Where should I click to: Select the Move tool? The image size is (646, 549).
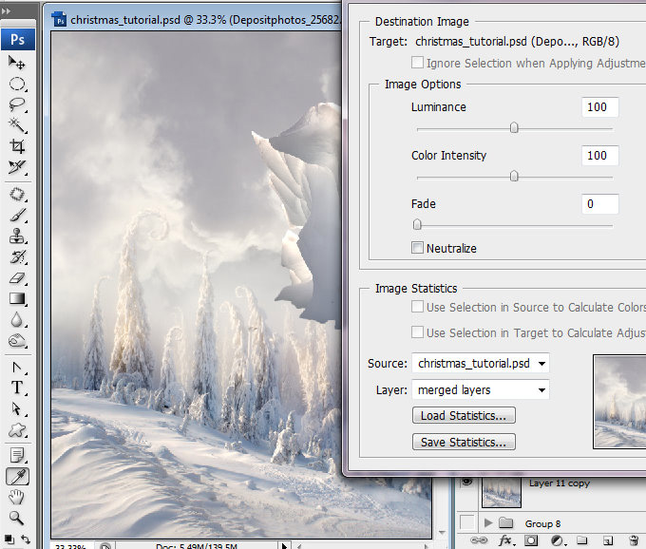pos(17,62)
